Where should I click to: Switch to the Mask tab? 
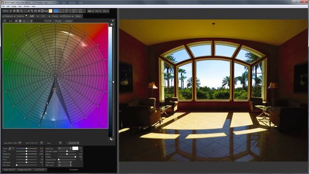point(78,16)
